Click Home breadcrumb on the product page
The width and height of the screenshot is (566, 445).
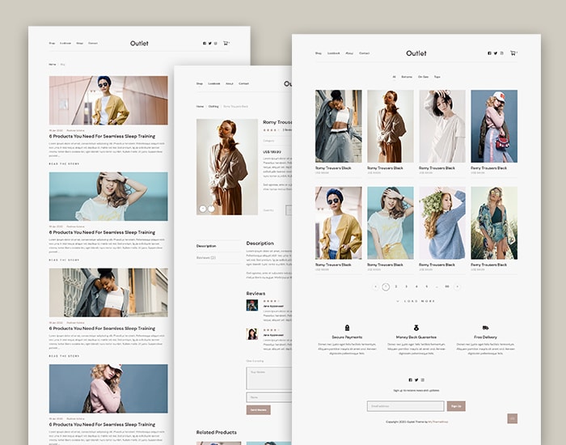(200, 107)
